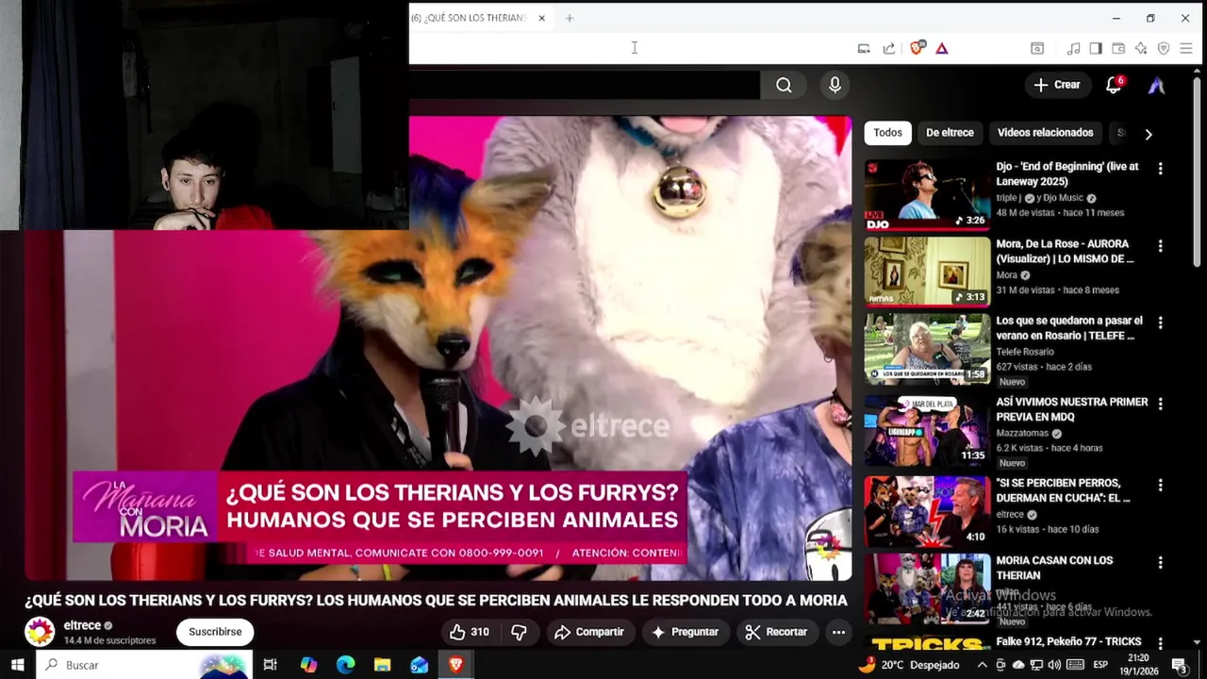This screenshot has width=1207, height=679.
Task: Expand hidden system tray icons chevron
Action: [x=982, y=665]
